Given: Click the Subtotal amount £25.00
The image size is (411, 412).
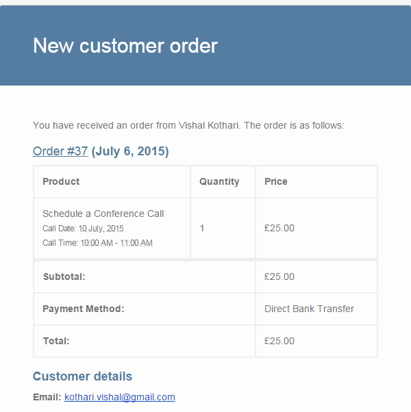Looking at the screenshot, I should pos(279,276).
